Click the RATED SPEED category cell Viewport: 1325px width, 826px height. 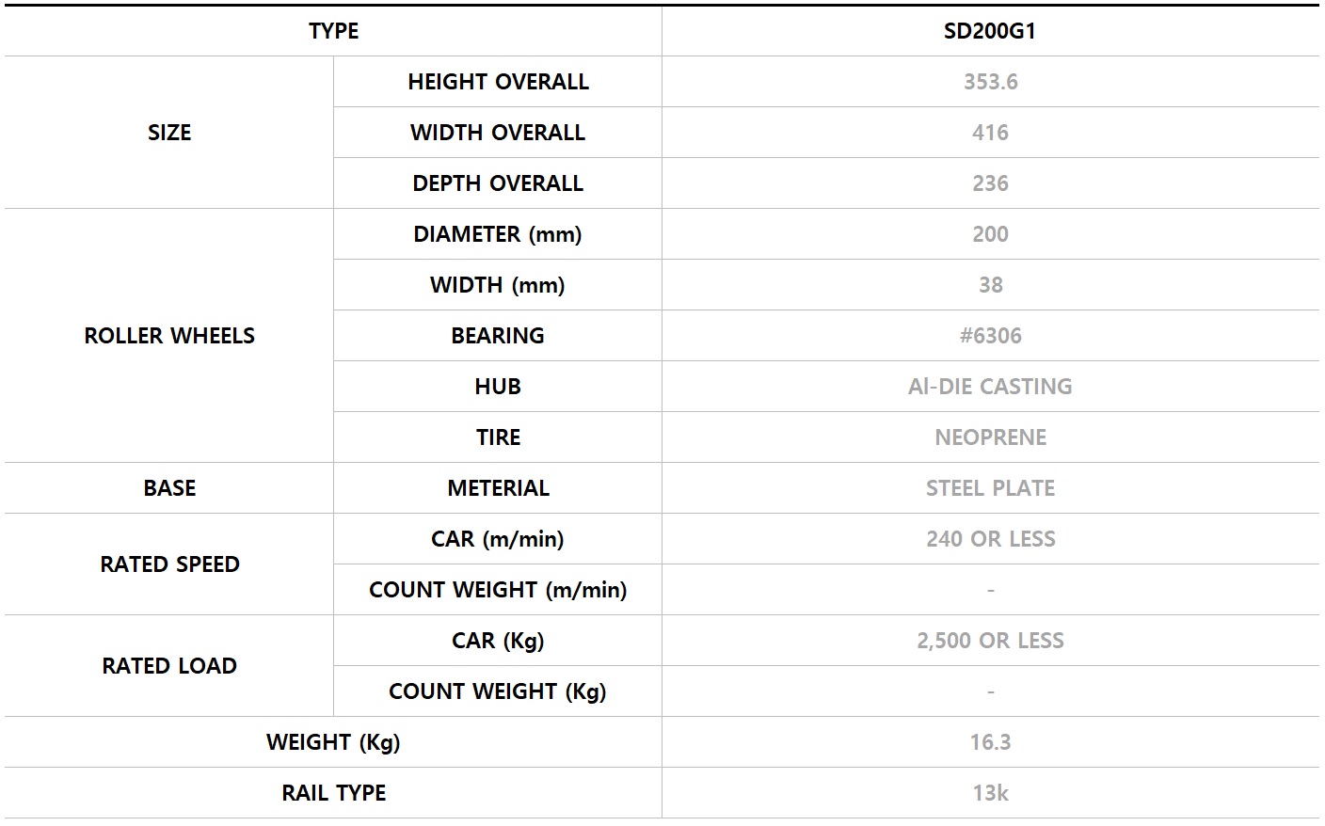coord(169,564)
